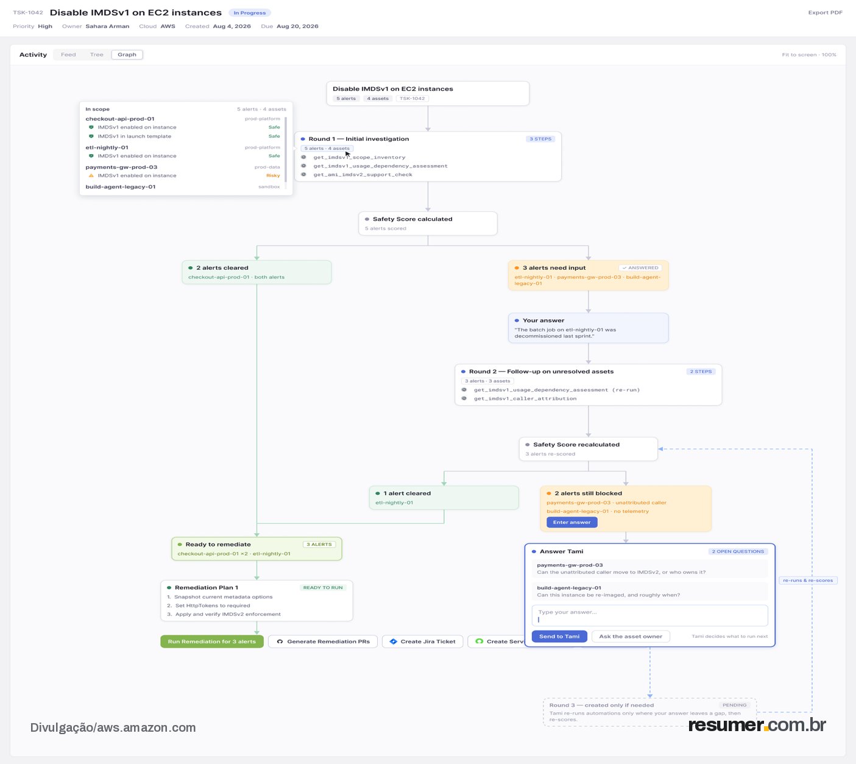The width and height of the screenshot is (856, 764).
Task: Click green shield icon for IMDSv1 in launch template
Action: coord(91,136)
